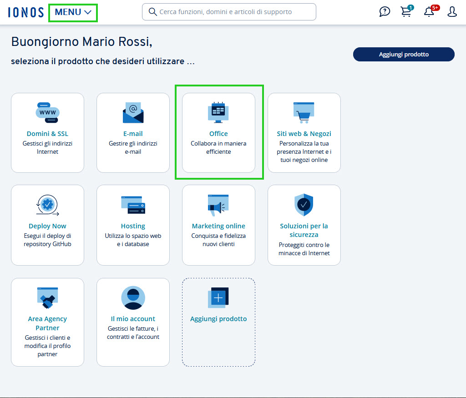Open the E-mail title link

tap(133, 134)
